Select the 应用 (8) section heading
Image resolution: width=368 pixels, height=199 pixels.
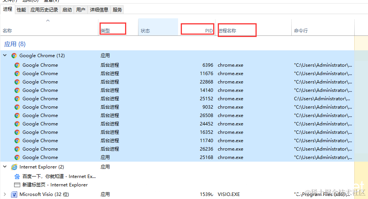pos(15,44)
